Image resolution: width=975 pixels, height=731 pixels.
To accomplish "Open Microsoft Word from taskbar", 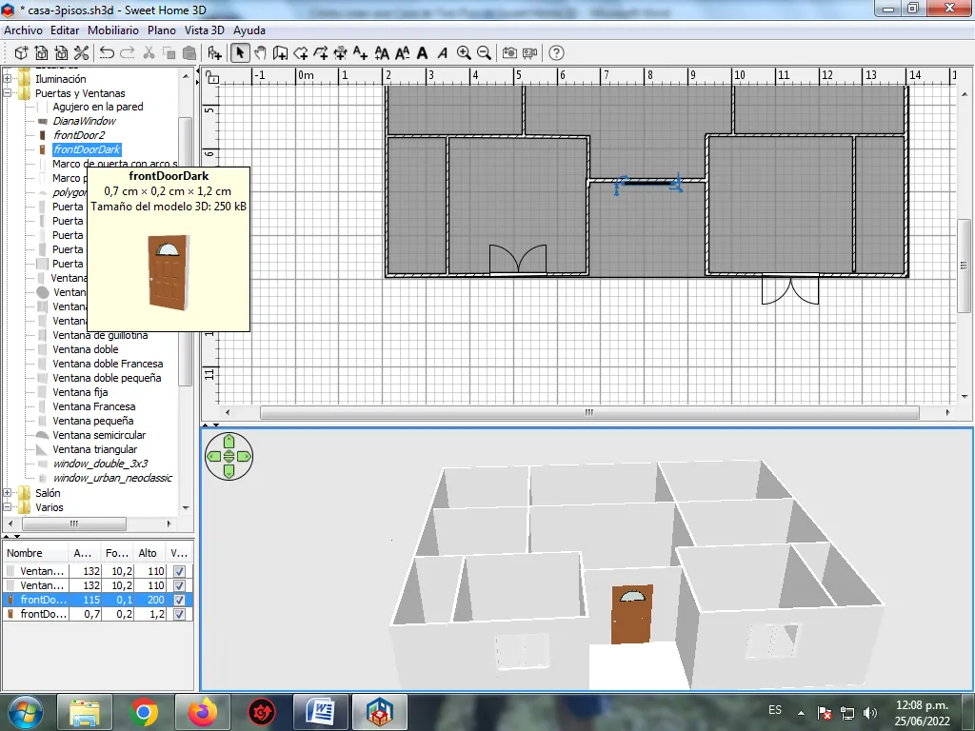I will [x=320, y=712].
